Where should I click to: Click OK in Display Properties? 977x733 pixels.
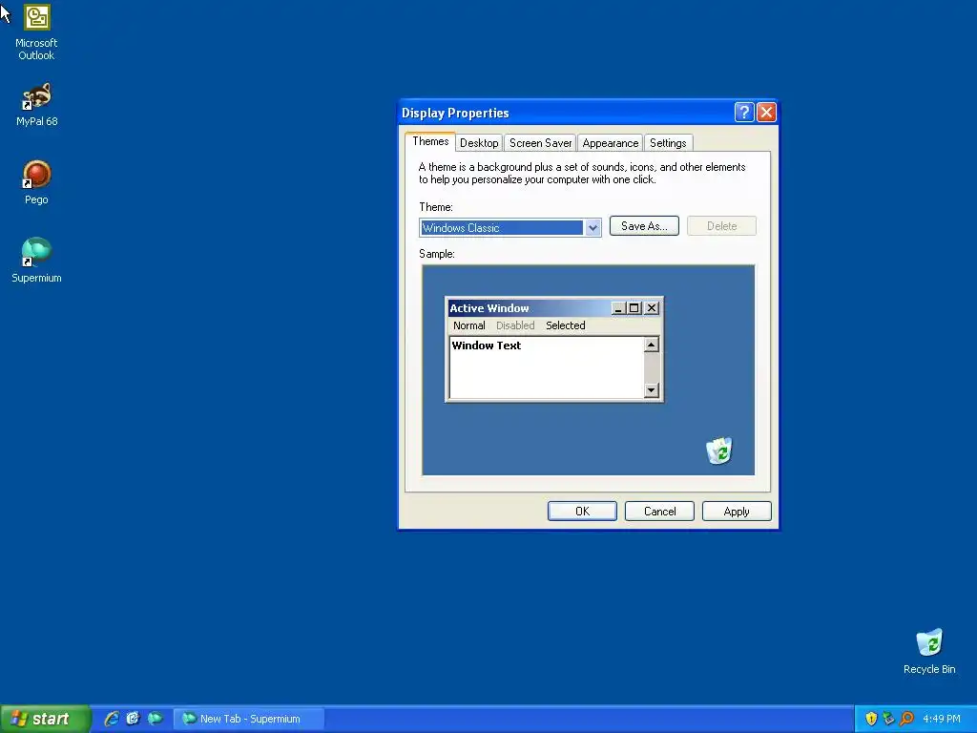(582, 512)
